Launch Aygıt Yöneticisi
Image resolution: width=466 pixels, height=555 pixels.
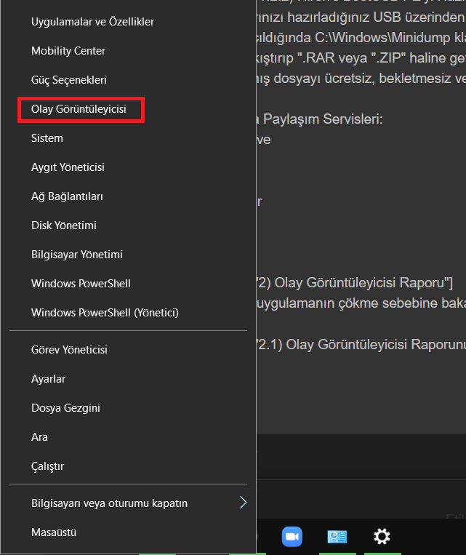tap(68, 167)
